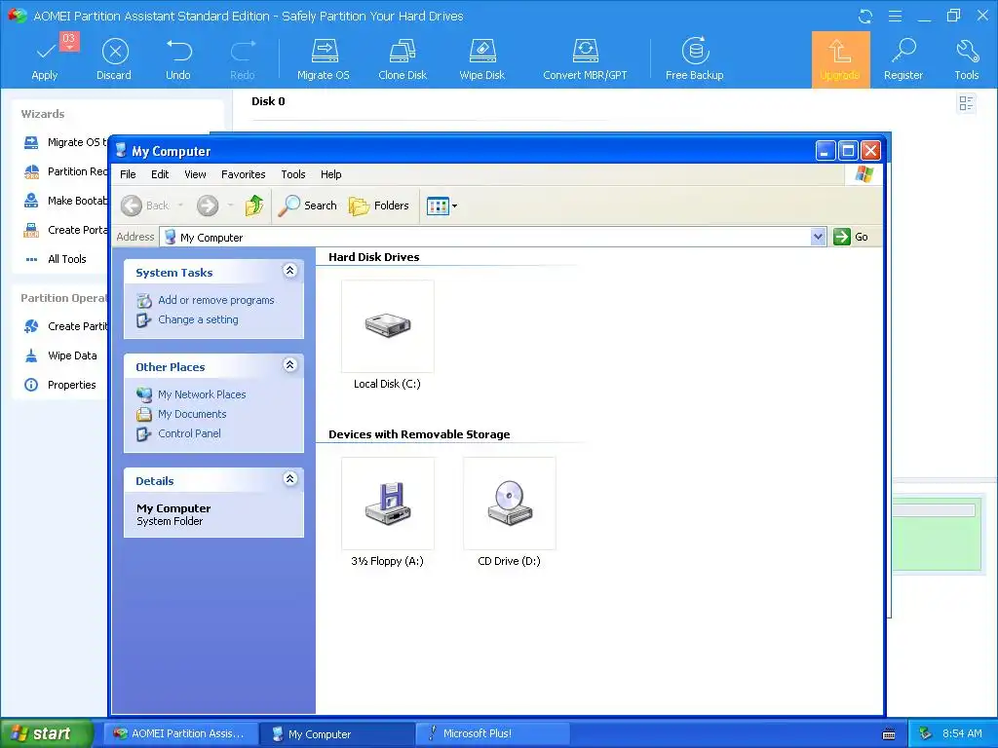This screenshot has height=748, width=998.
Task: Open Properties in AOMEI sidebar
Action: 59,385
